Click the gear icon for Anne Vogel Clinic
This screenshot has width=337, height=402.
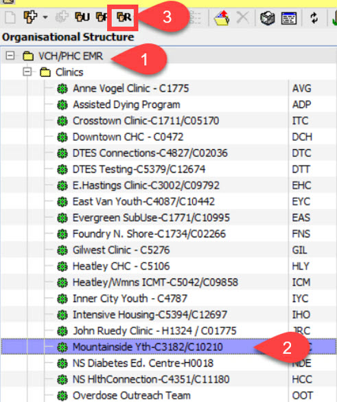tap(62, 89)
